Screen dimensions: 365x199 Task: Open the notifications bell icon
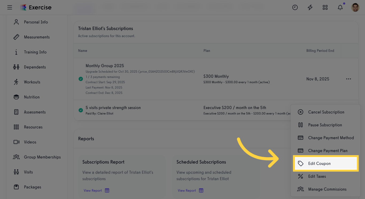click(x=340, y=7)
